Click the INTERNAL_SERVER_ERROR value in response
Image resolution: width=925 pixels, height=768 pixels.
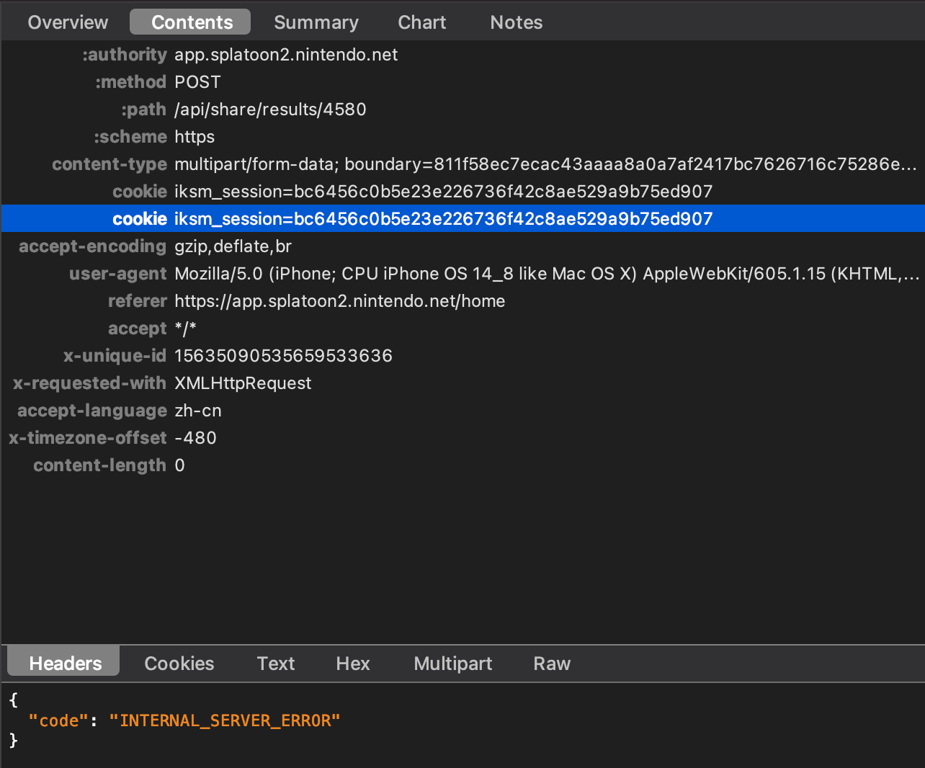pyautogui.click(x=224, y=720)
